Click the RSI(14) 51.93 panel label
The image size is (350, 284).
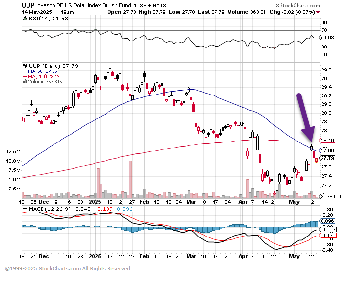pyautogui.click(x=49, y=19)
